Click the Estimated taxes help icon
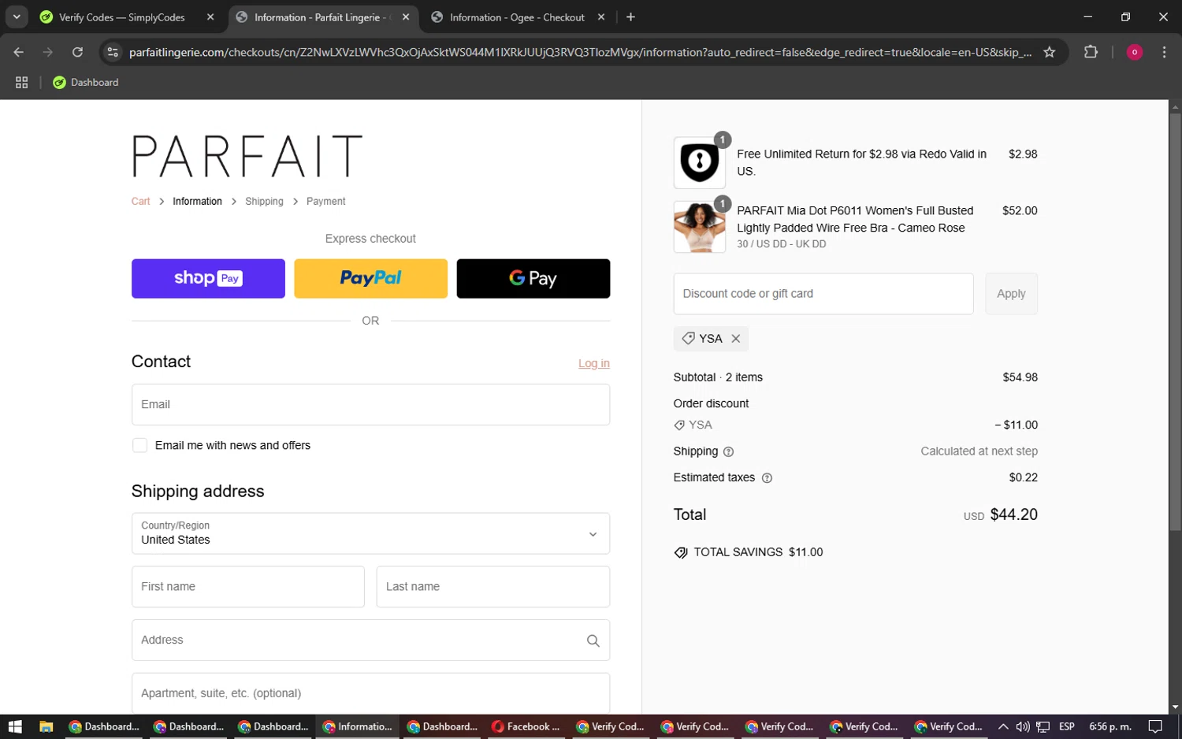 coord(767,478)
